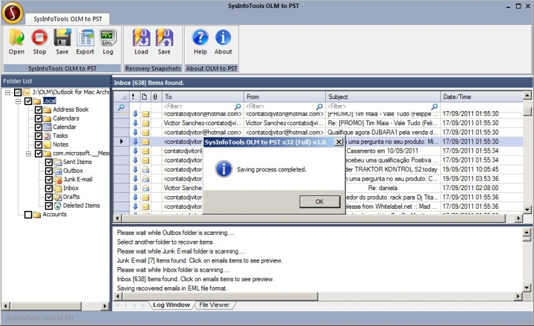Click the log window scroll up arrow
Screen dimensions: 534x326
527,232
